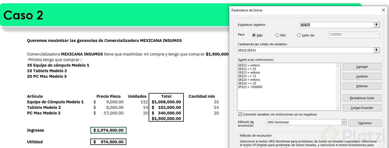Click the Caso 2 heading
Image resolution: width=389 pixels, height=148 pixels.
click(23, 15)
